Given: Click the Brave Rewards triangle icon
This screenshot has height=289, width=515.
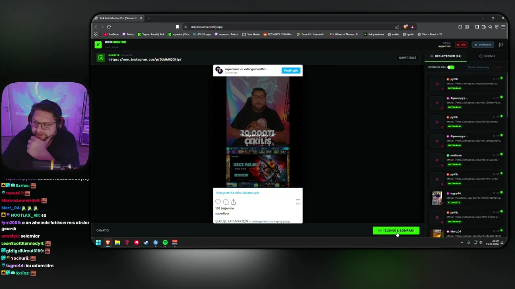Looking at the screenshot, I should coord(412,27).
